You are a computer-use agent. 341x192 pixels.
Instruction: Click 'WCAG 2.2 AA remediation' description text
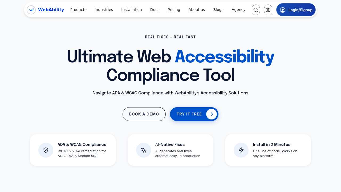(x=82, y=154)
